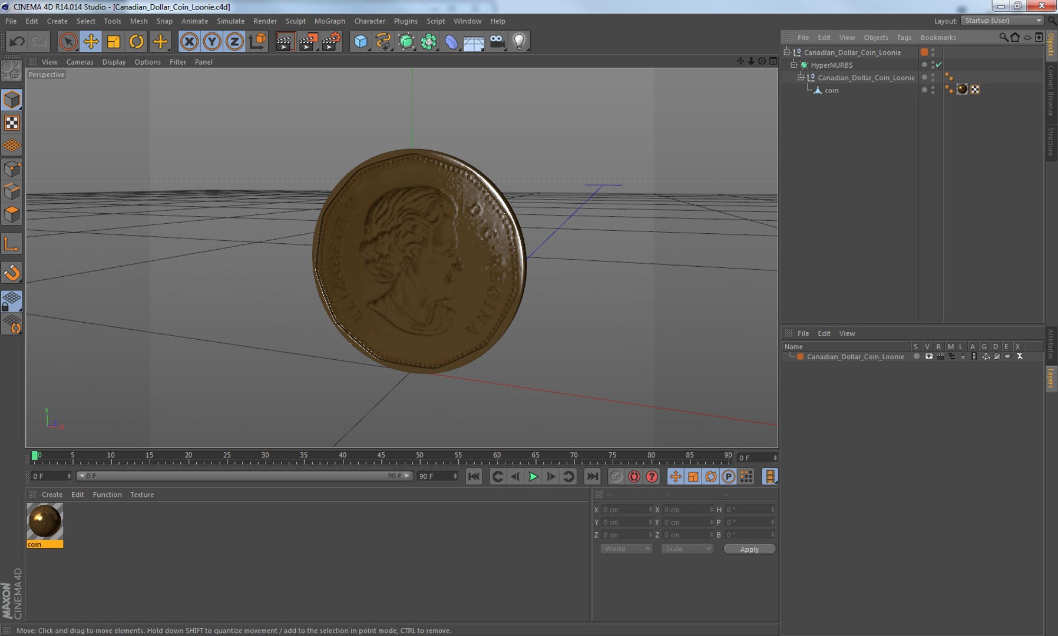The width and height of the screenshot is (1058, 636).
Task: Open the Layout dropdown
Action: click(1002, 21)
